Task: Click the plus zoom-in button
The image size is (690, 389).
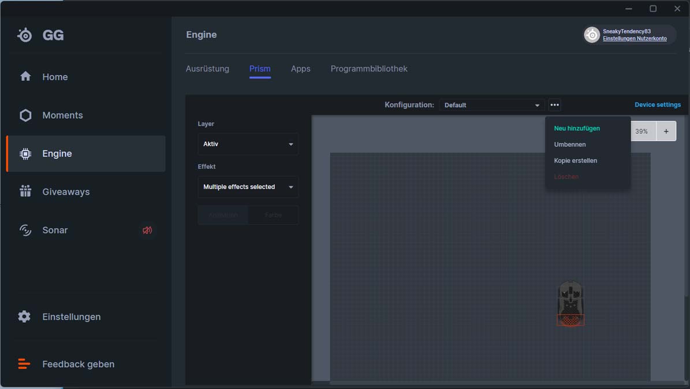Action: [666, 131]
